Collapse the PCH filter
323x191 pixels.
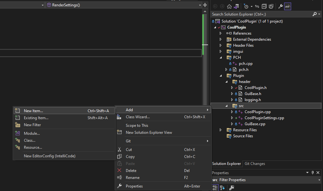(221, 57)
